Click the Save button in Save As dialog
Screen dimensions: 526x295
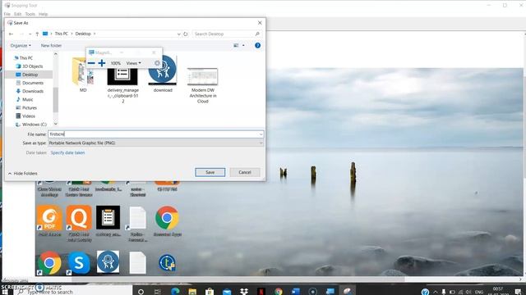pos(210,172)
